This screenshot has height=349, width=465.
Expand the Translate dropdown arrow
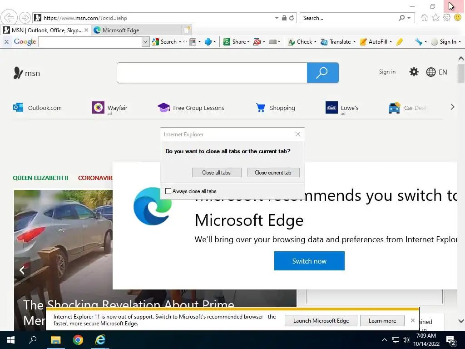tap(354, 42)
